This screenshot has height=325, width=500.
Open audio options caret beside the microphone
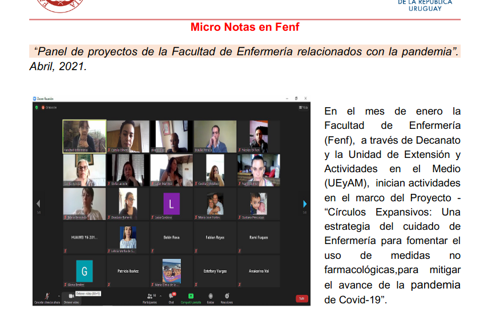click(x=59, y=296)
